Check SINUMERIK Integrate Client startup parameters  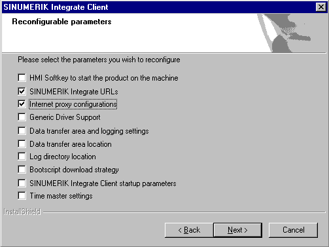[22, 183]
